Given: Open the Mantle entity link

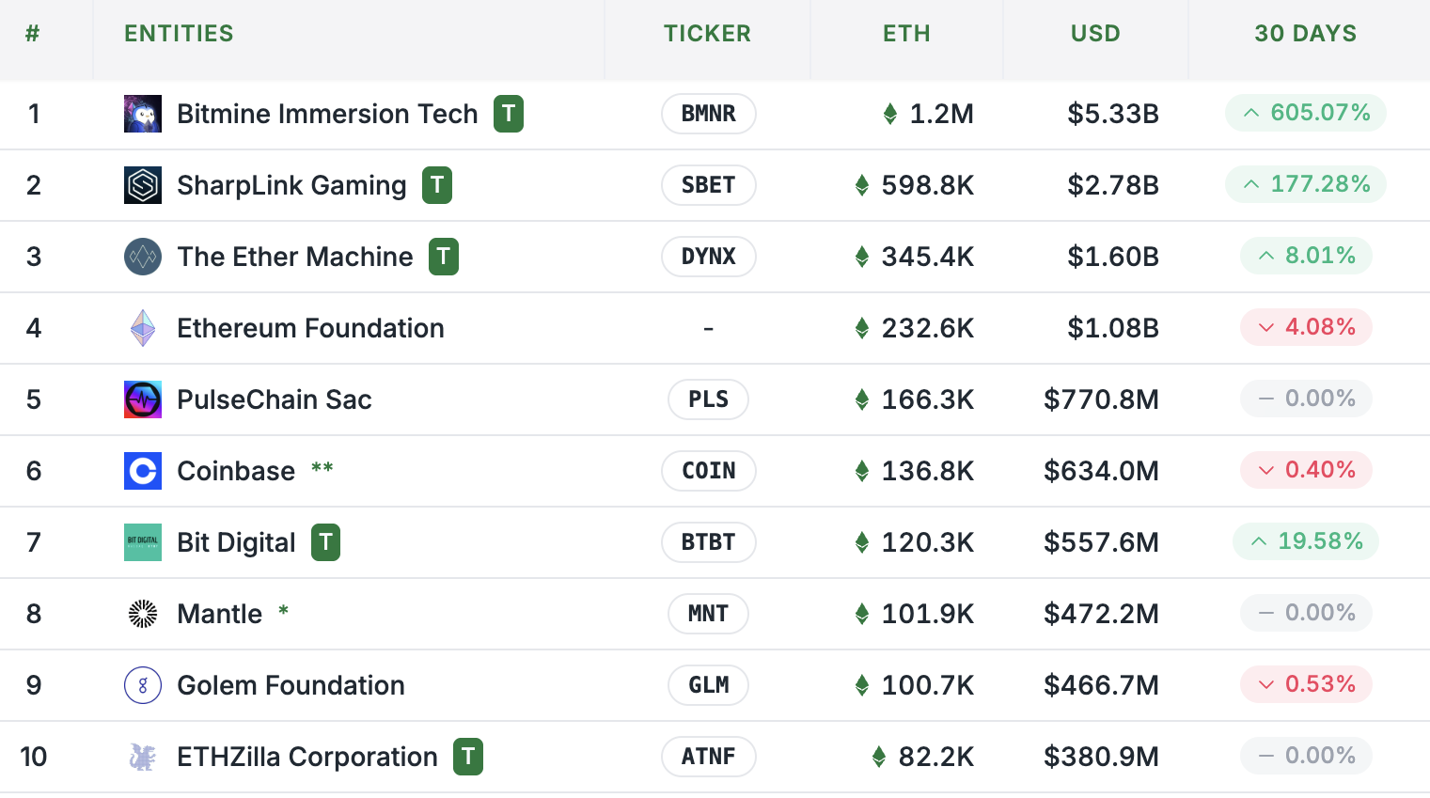Looking at the screenshot, I should (x=220, y=614).
